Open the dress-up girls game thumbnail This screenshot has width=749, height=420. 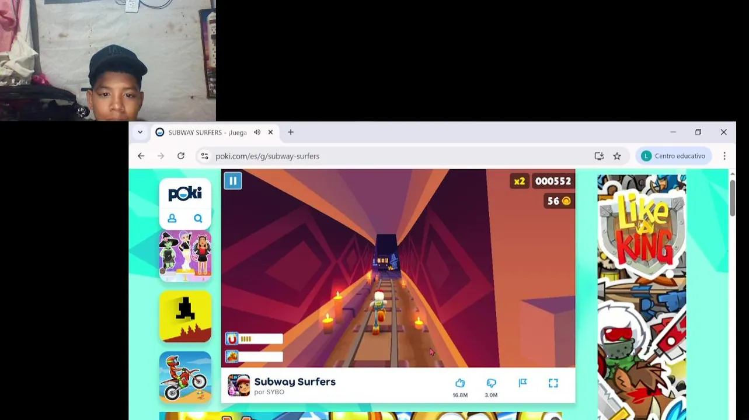click(x=185, y=256)
